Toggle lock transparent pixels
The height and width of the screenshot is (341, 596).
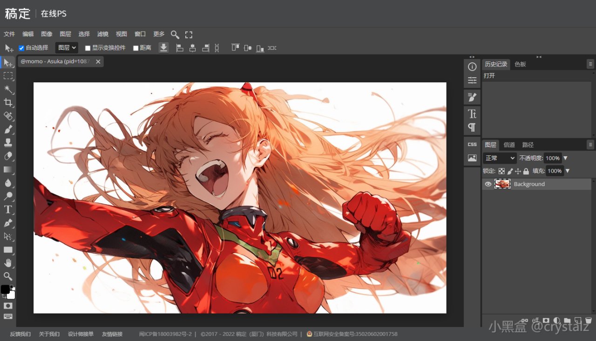(501, 171)
